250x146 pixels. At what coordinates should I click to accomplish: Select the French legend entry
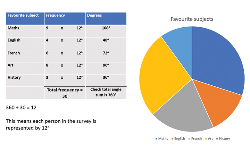click(x=195, y=139)
